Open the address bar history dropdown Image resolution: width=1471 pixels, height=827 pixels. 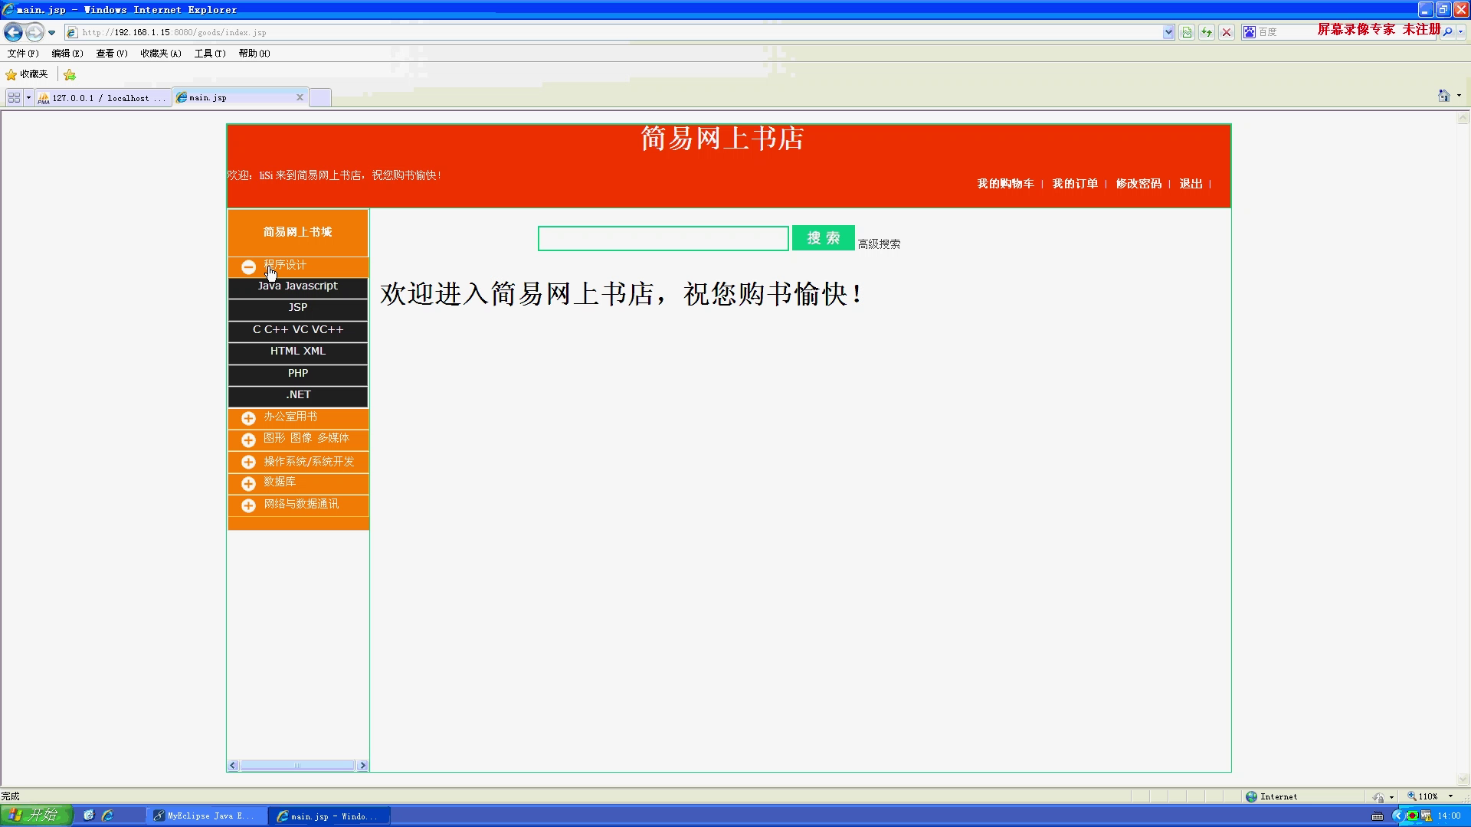point(1168,32)
